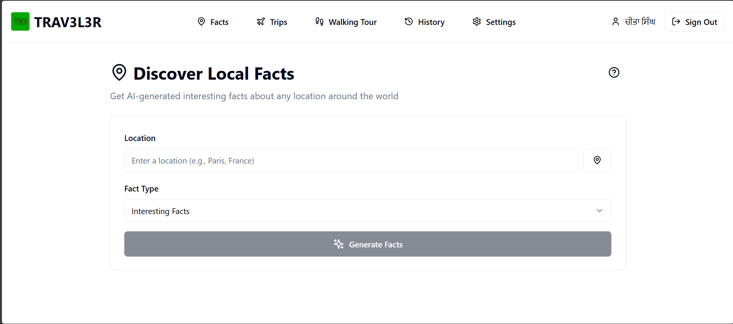Image resolution: width=733 pixels, height=324 pixels.
Task: Open the help question mark icon
Action: 614,72
